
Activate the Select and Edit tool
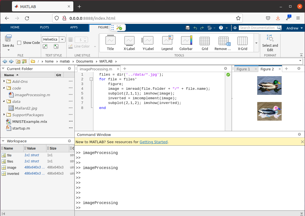coord(270,43)
